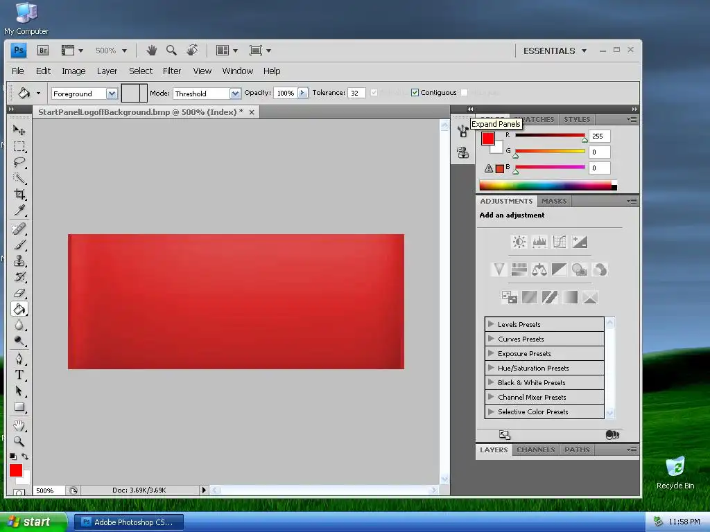Click Adobe Photoshop taskbar button
The image size is (710, 532).
[128, 522]
